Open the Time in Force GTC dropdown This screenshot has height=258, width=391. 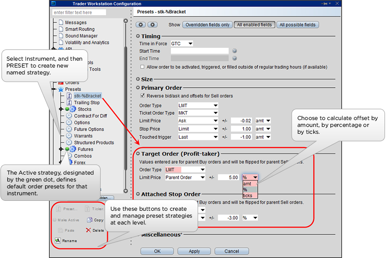tap(182, 43)
